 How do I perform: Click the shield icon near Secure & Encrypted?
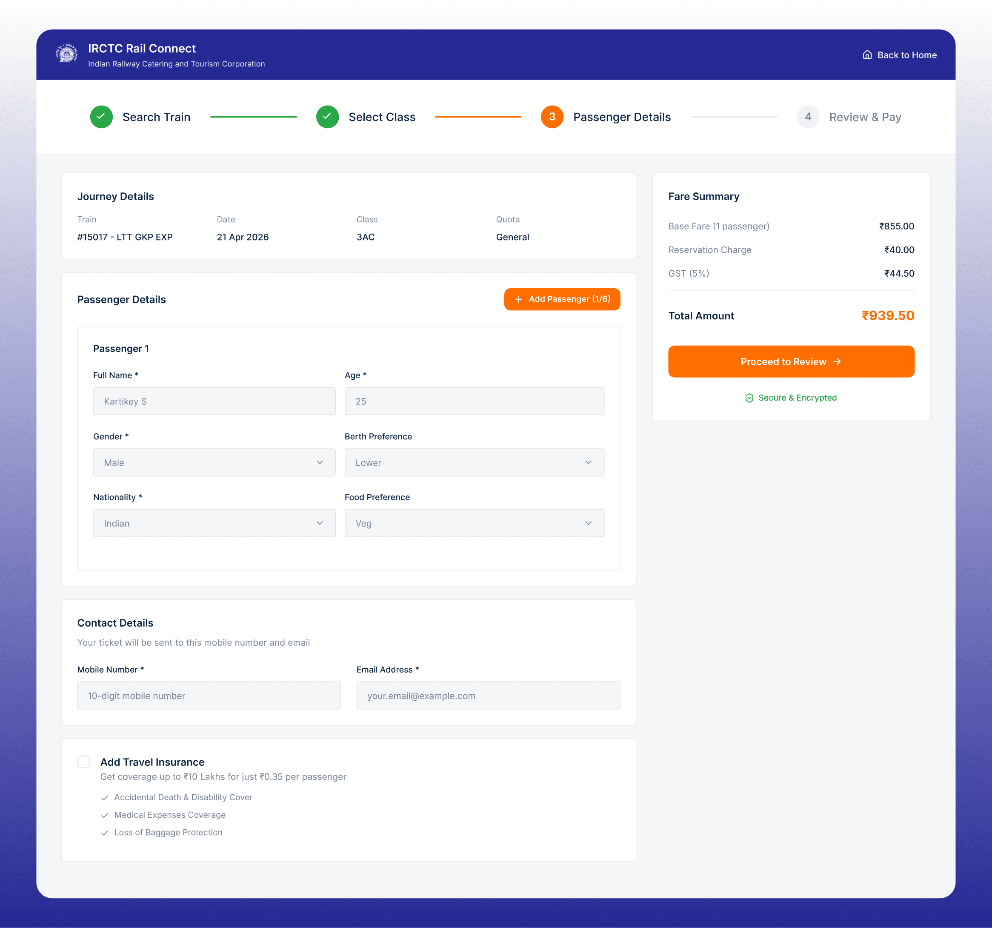click(x=749, y=398)
